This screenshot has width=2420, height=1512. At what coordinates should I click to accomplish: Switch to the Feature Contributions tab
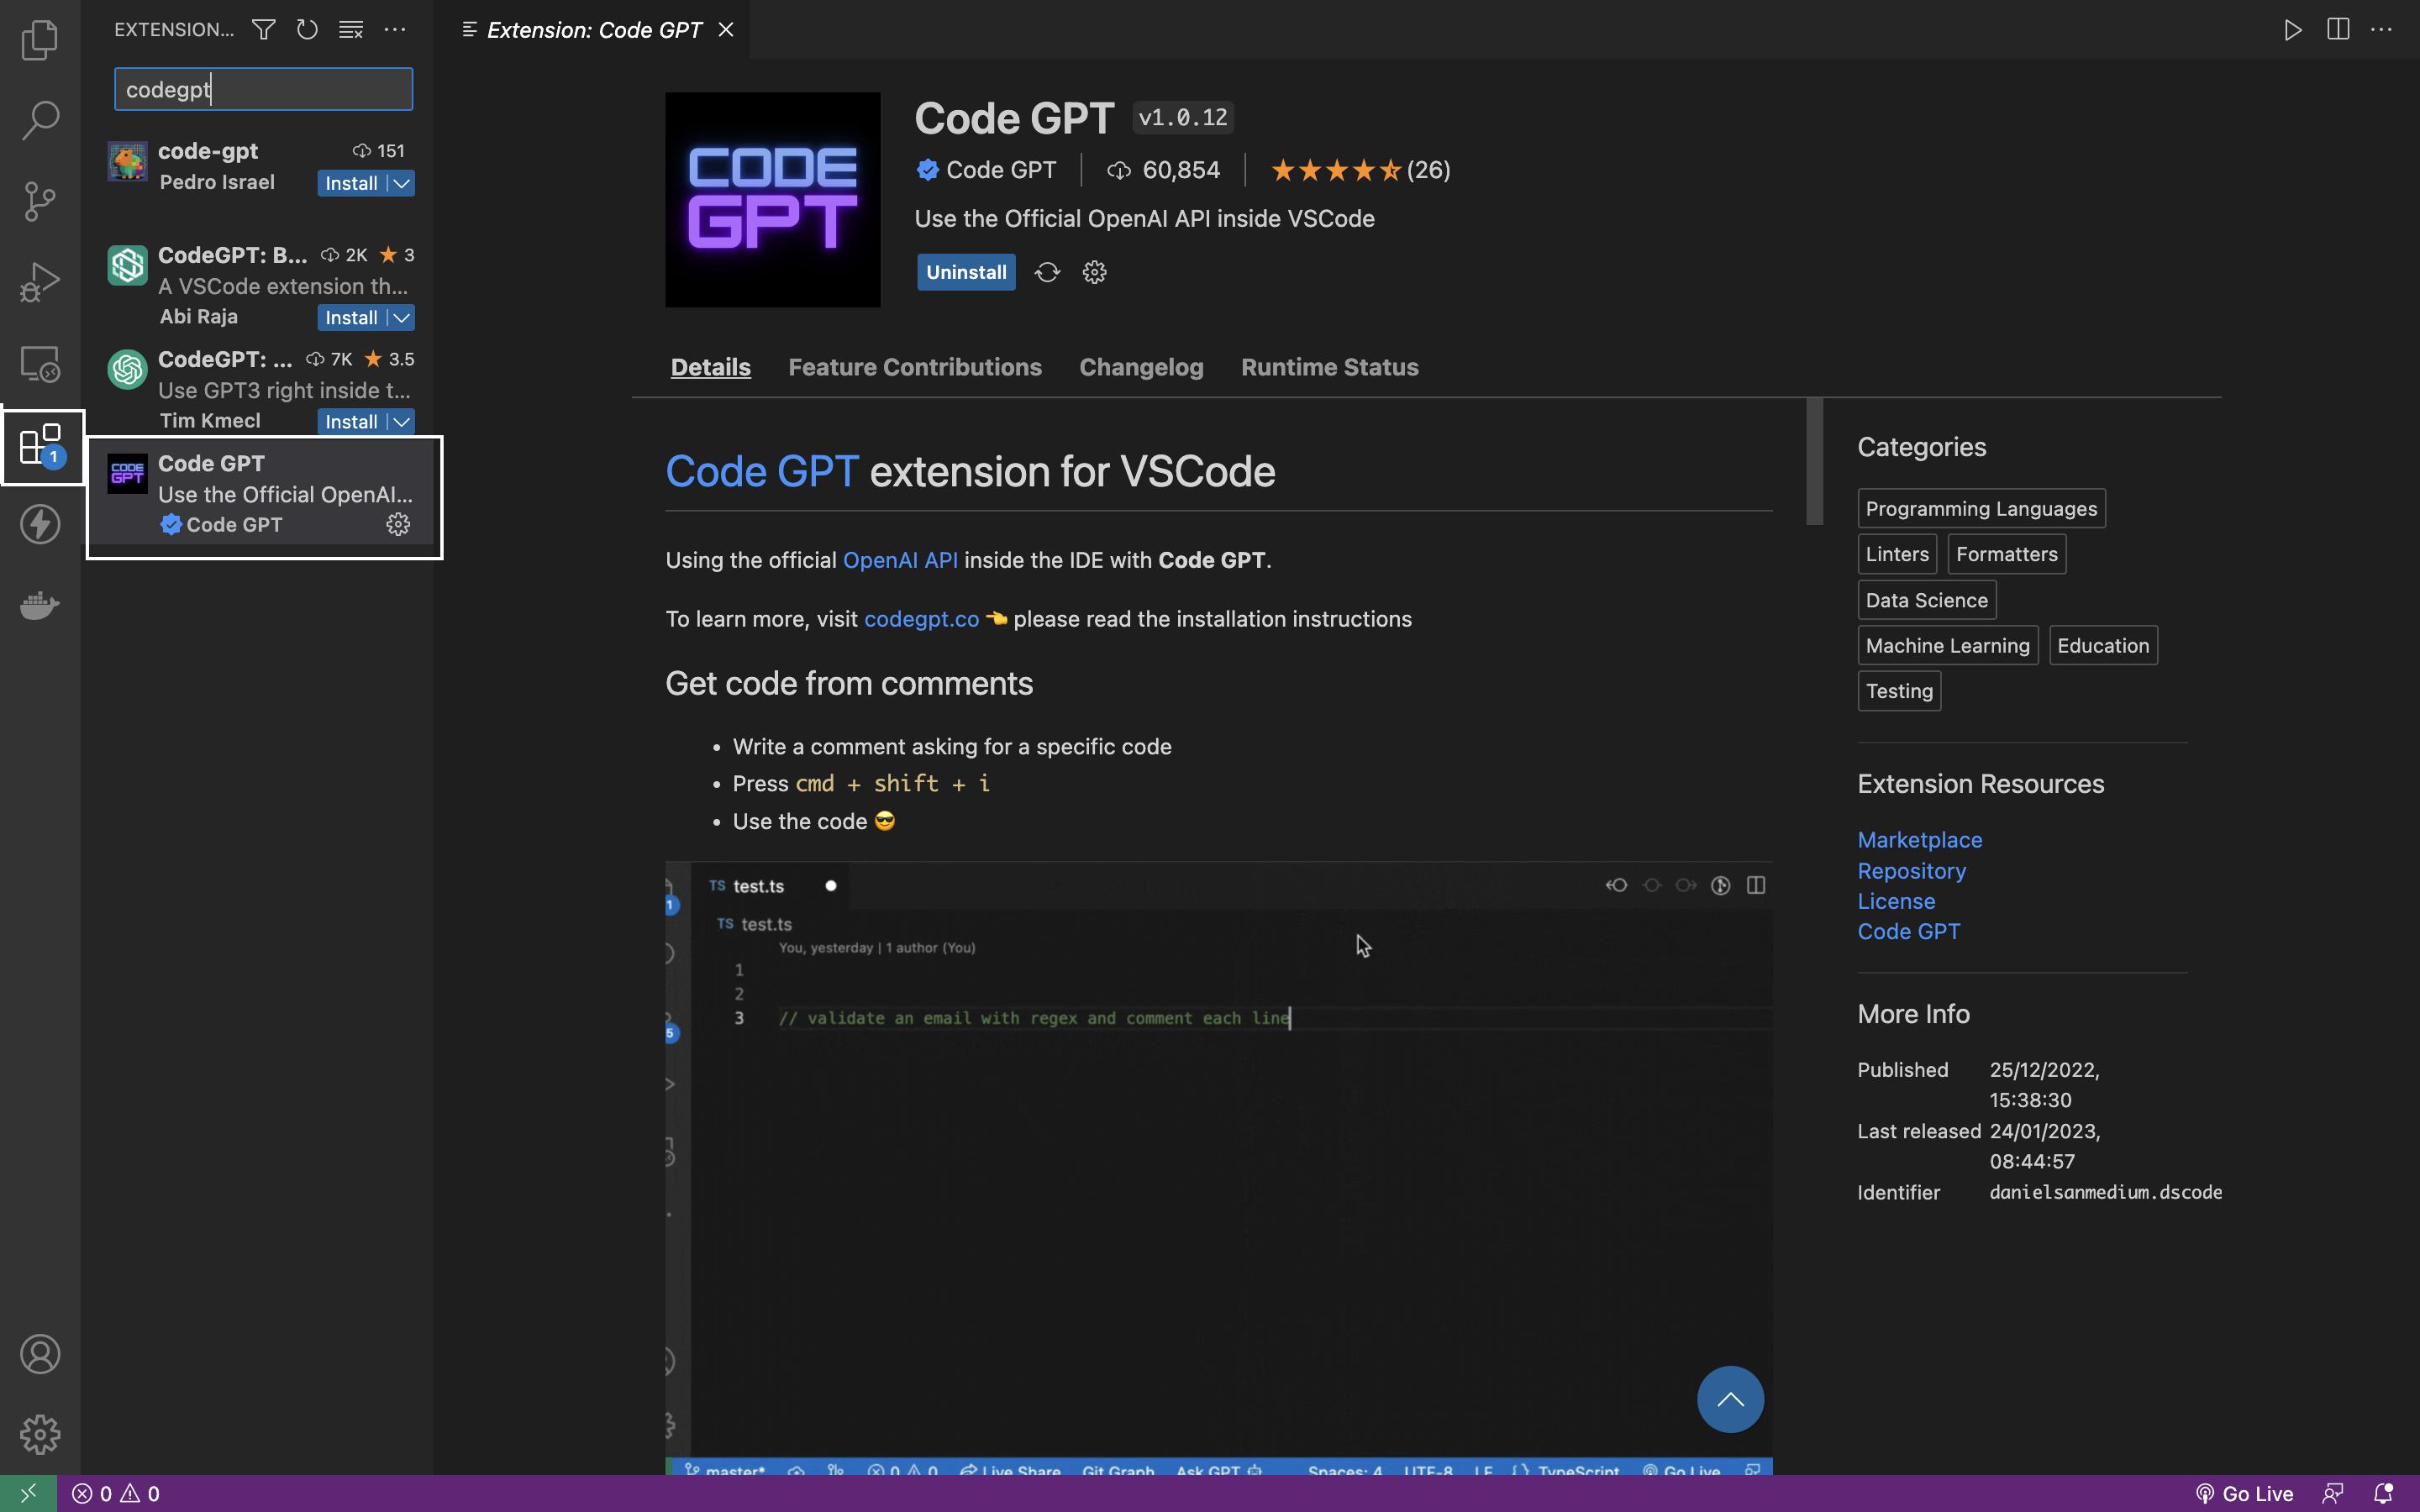915,367
